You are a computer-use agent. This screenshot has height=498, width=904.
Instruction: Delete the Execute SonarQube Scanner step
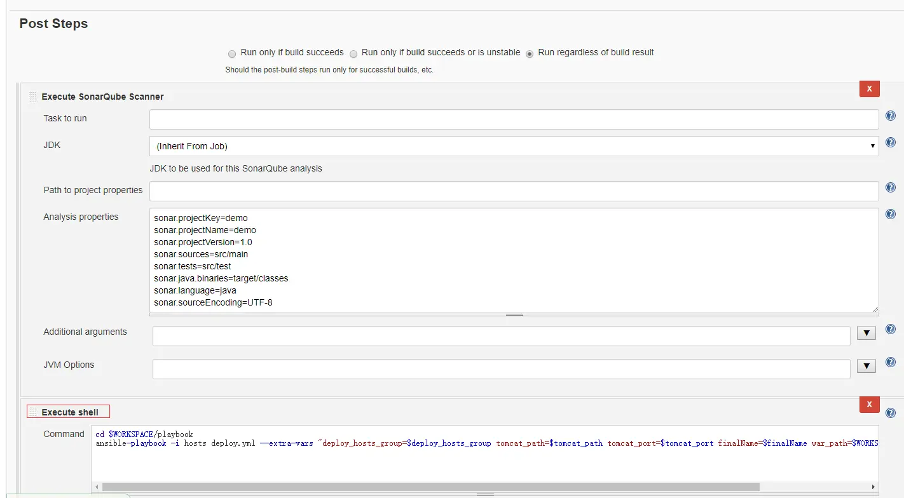[x=869, y=89]
